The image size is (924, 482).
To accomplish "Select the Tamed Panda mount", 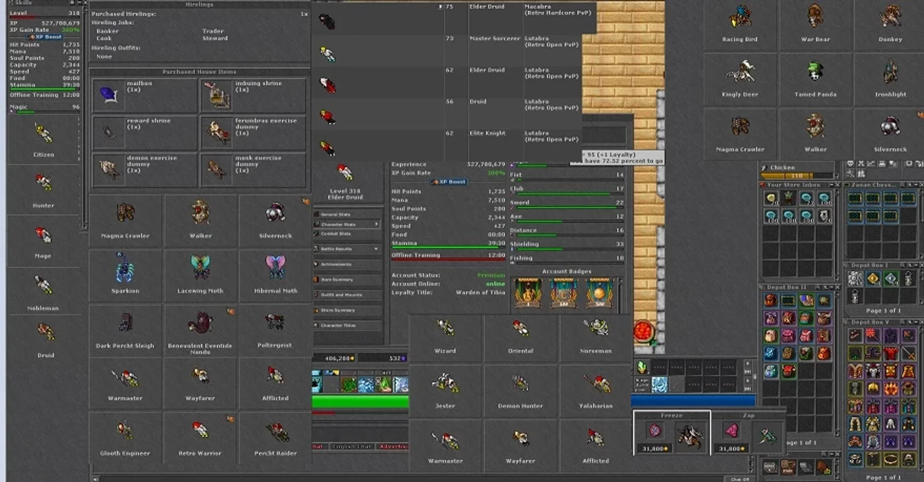I will (x=815, y=79).
